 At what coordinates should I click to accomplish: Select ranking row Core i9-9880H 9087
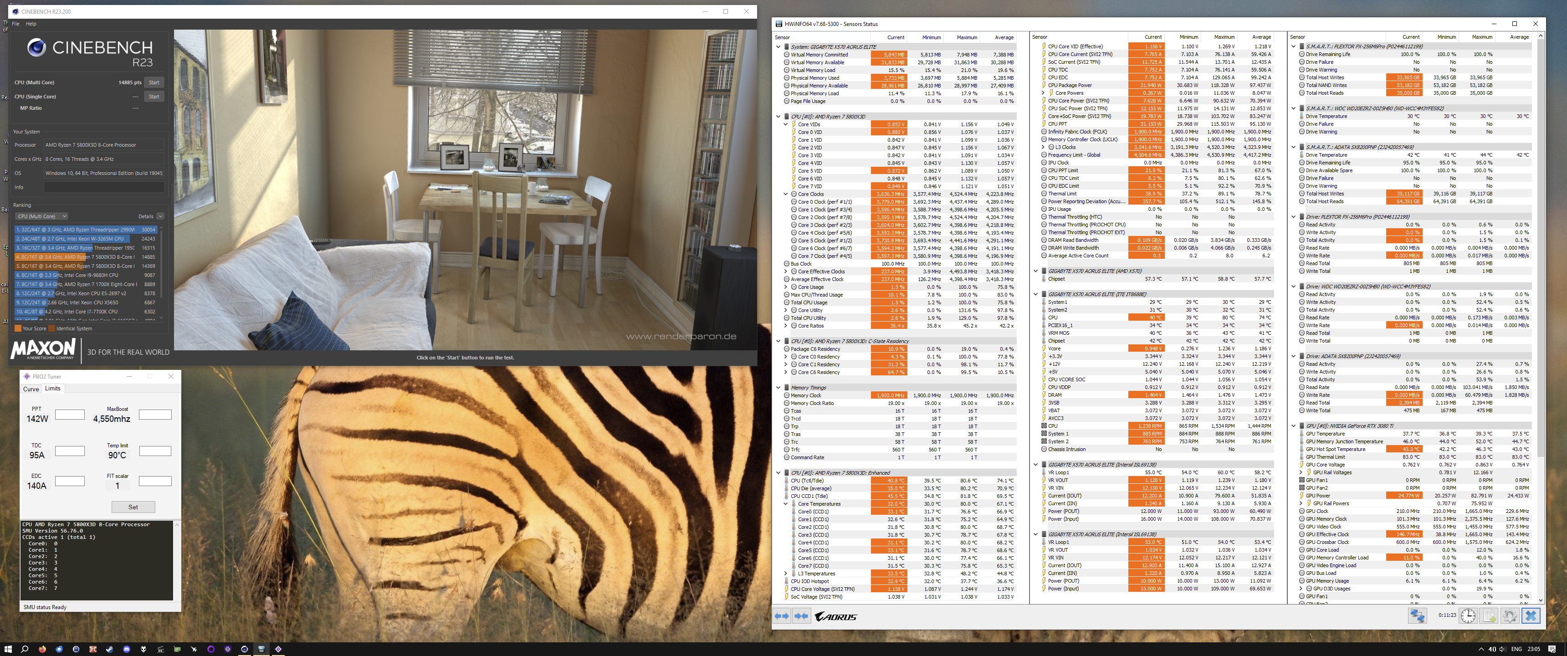click(x=86, y=275)
